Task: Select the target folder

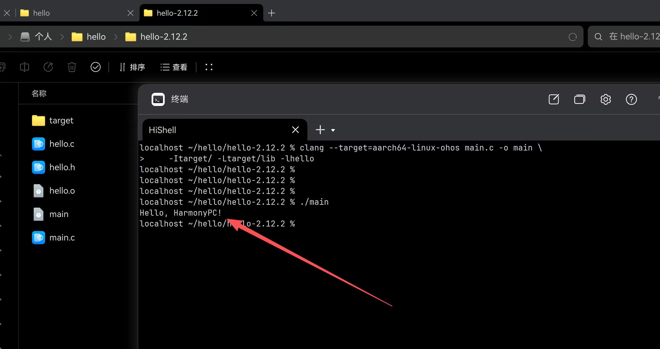Action: click(x=61, y=121)
